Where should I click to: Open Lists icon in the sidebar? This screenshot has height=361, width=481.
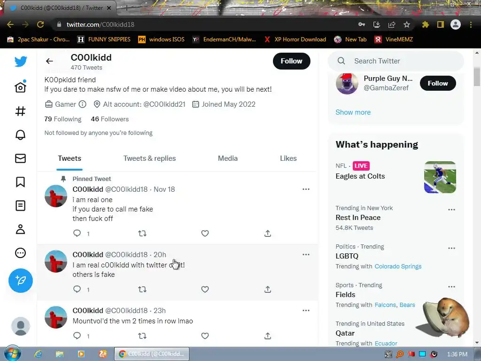[x=21, y=206]
